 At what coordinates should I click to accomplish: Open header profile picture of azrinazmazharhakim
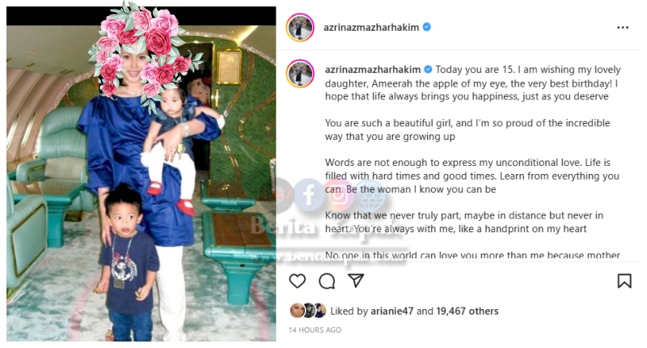tap(300, 28)
